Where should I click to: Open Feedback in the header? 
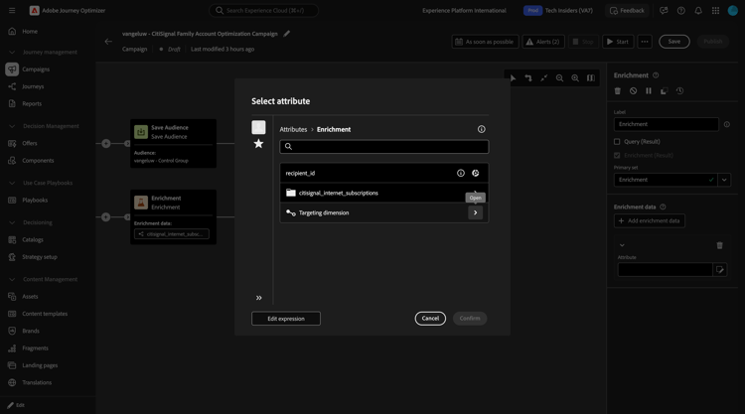tap(627, 11)
